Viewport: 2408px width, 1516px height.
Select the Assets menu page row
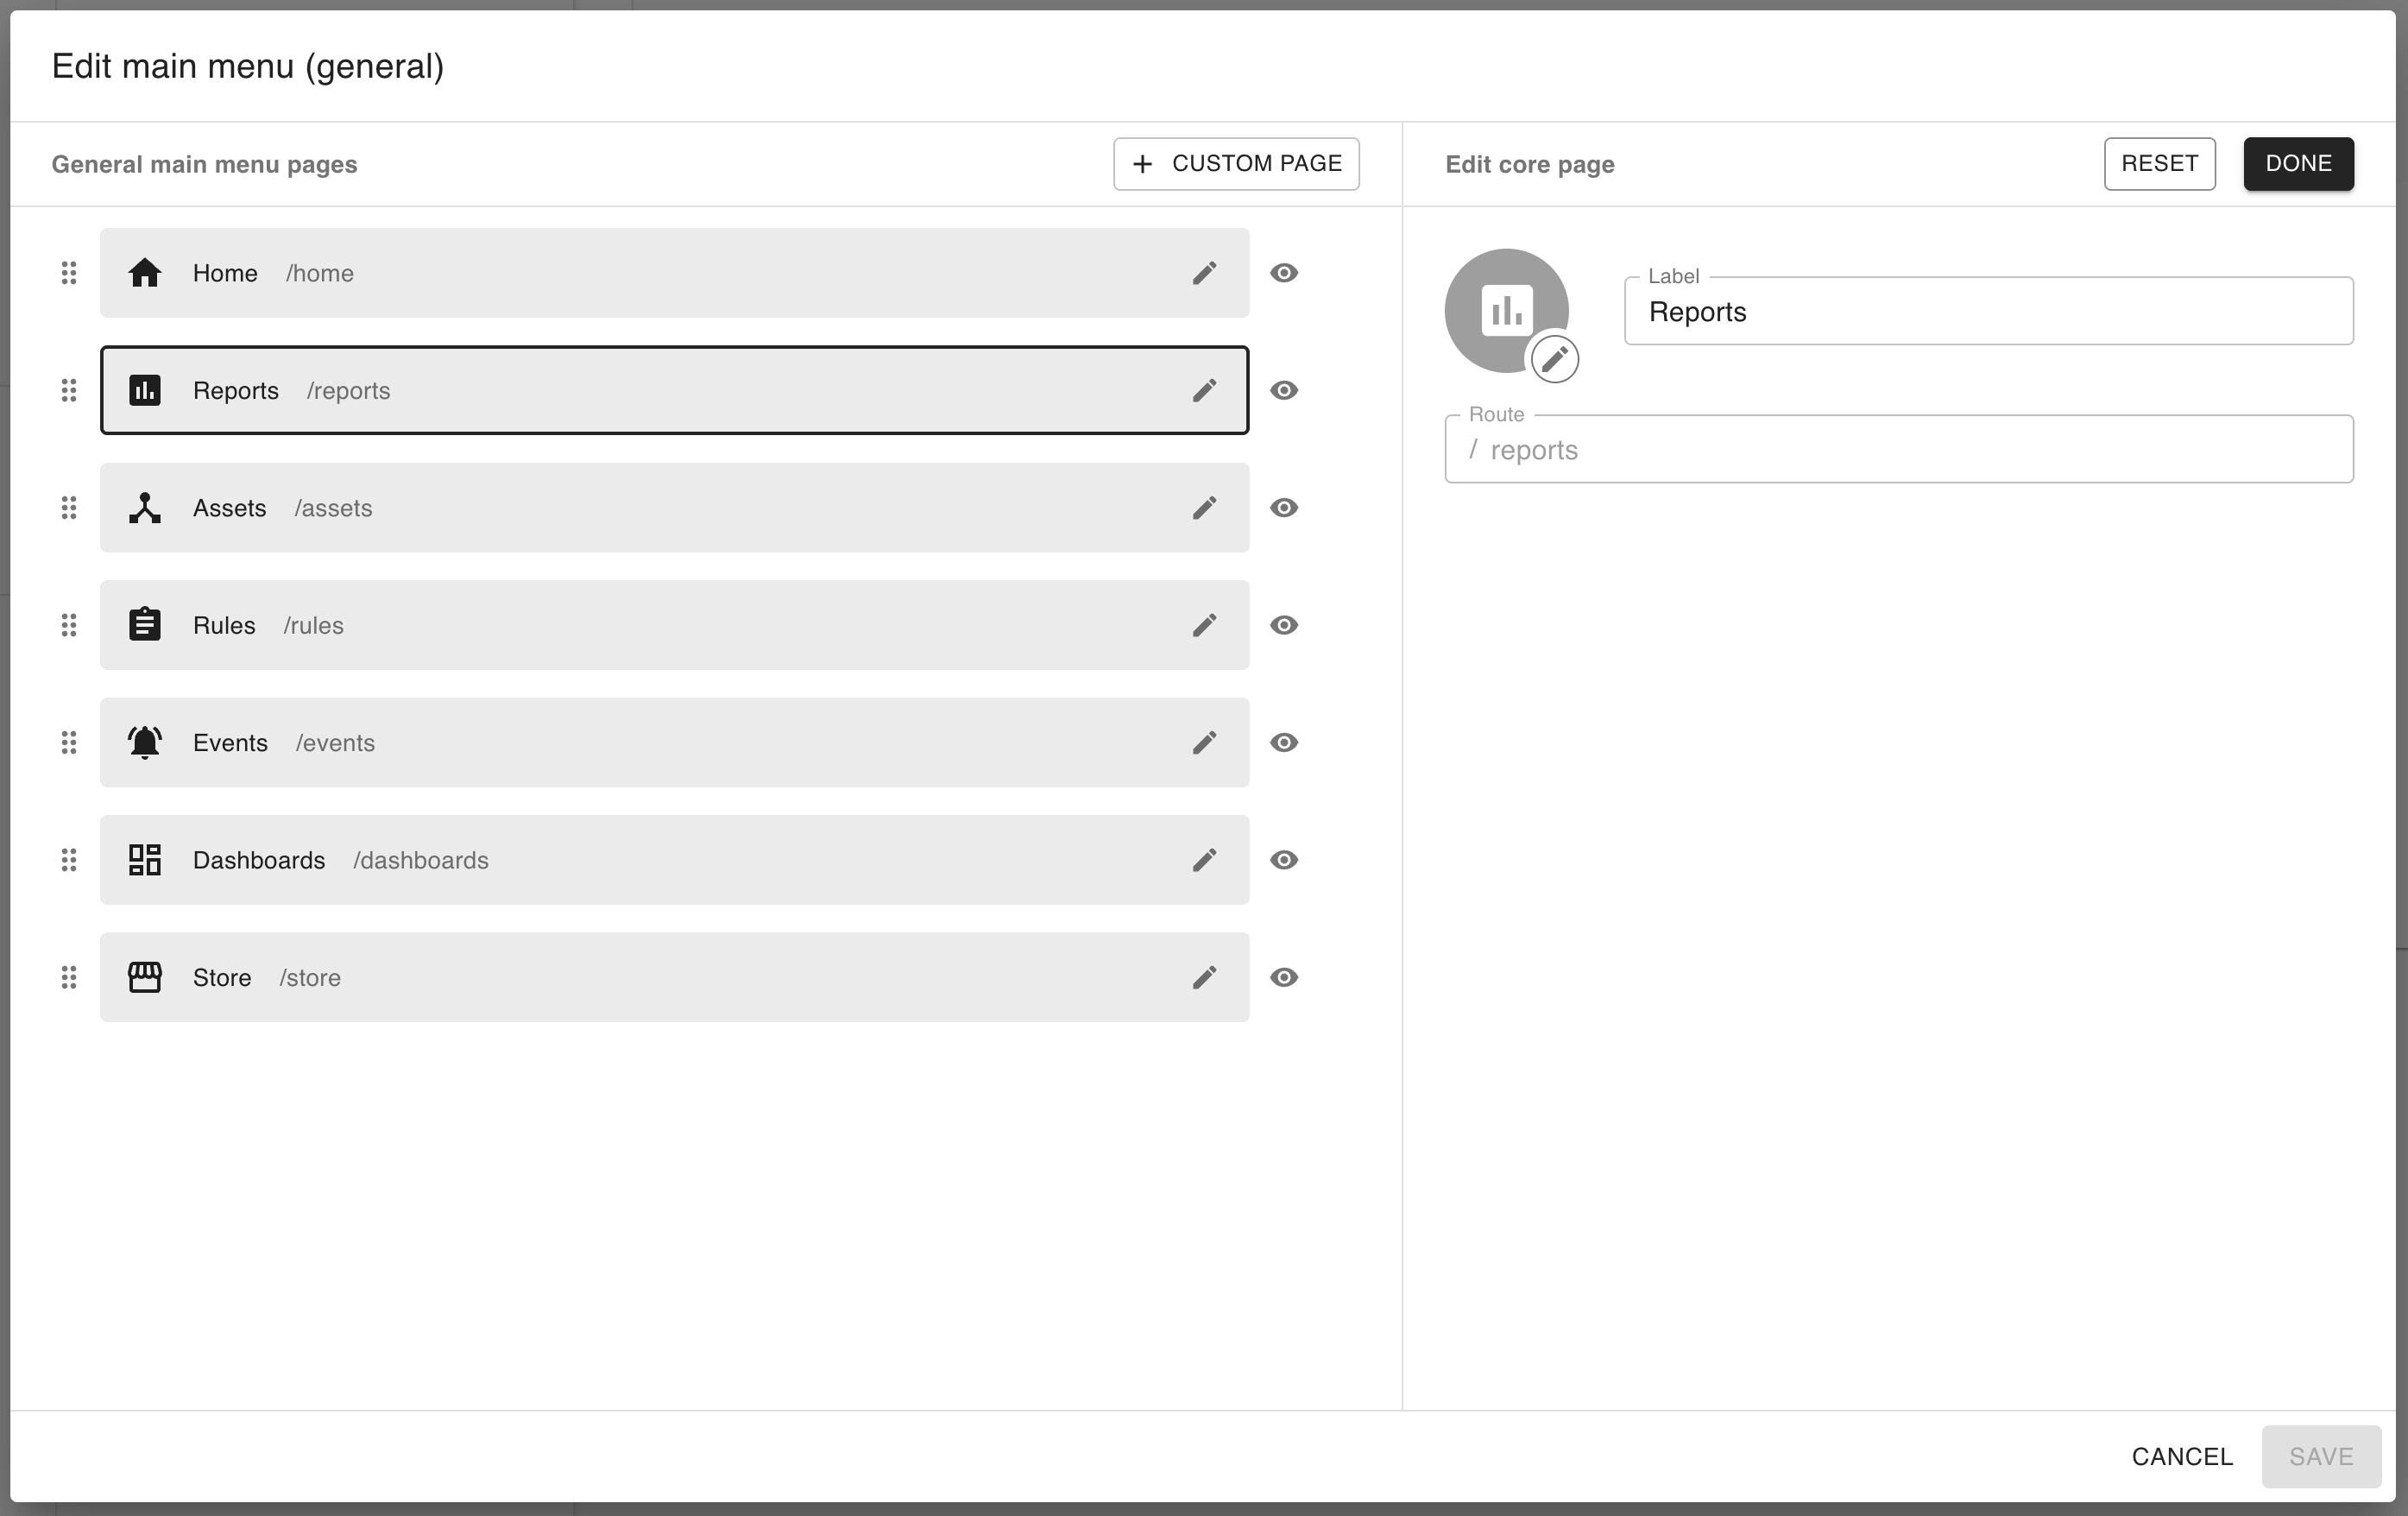pyautogui.click(x=640, y=508)
